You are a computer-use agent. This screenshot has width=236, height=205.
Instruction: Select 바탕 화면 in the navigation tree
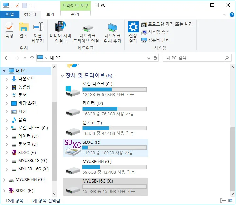pyautogui.click(x=27, y=103)
